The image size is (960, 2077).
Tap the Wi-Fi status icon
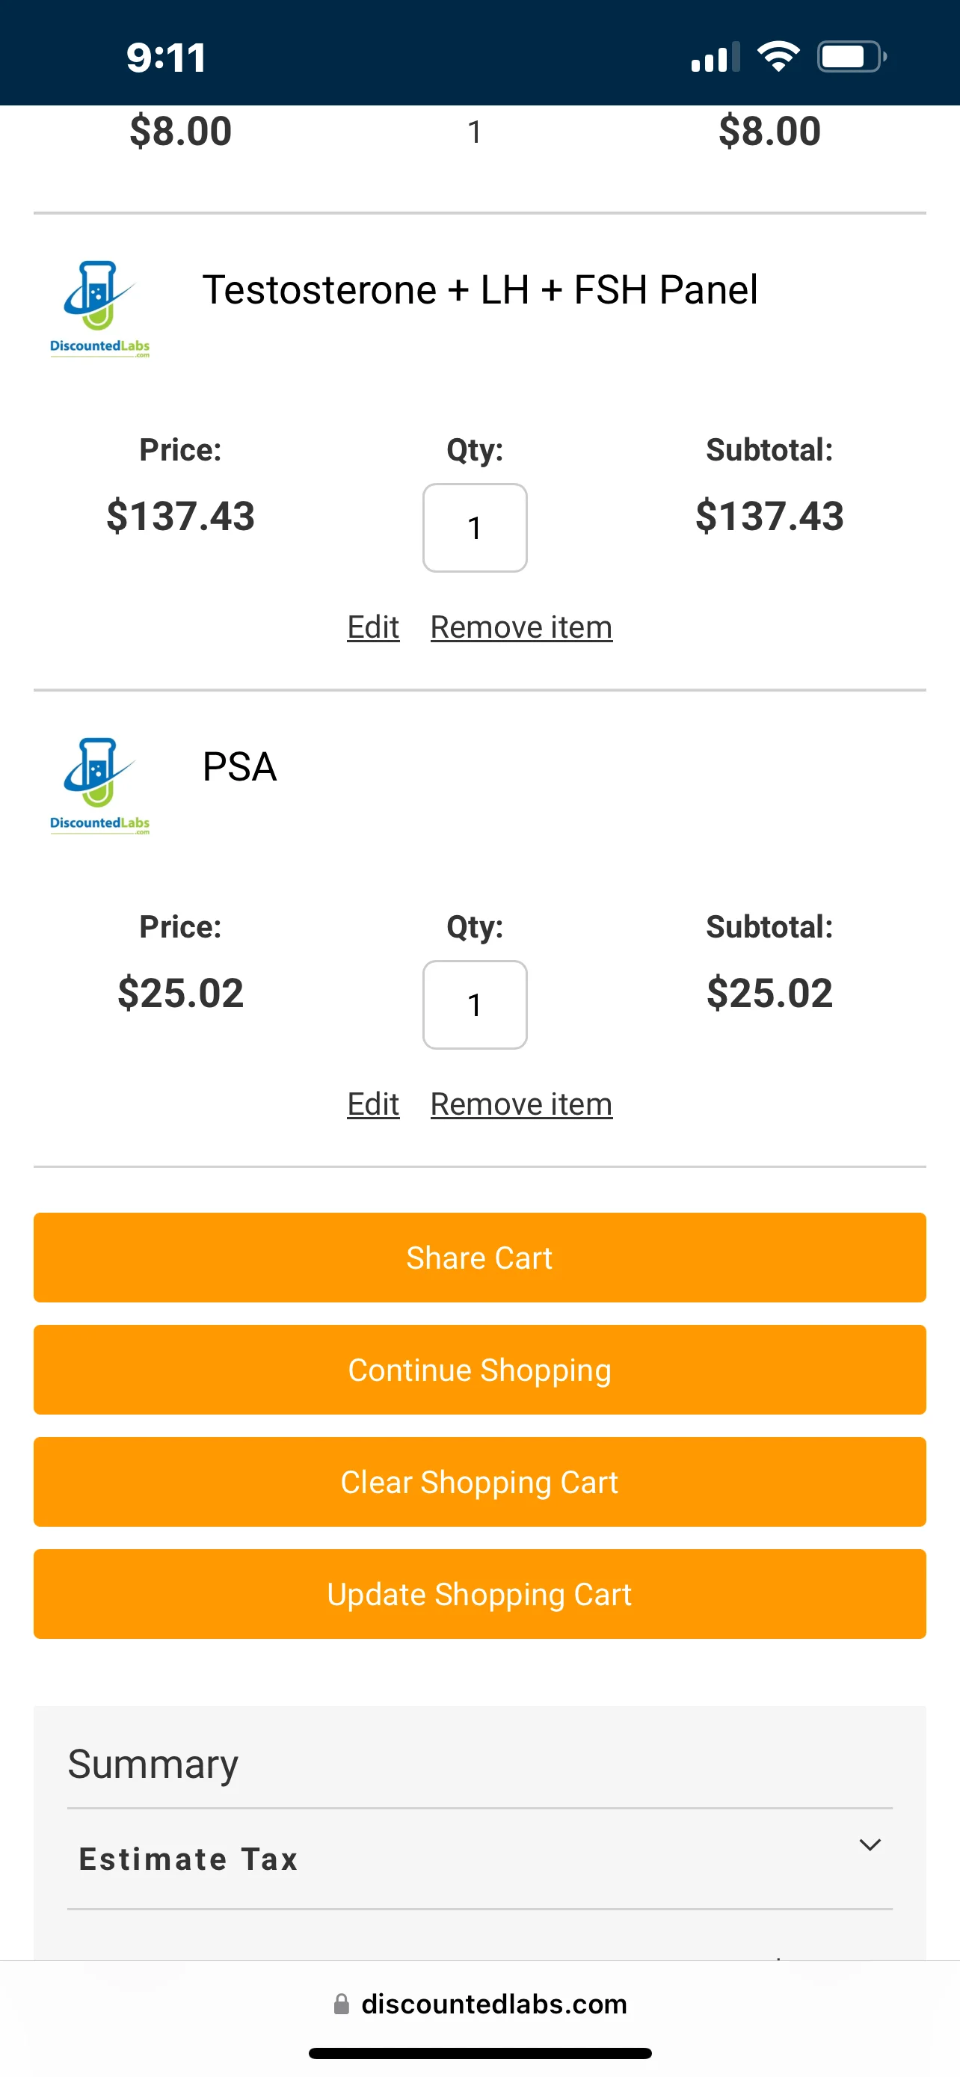778,56
